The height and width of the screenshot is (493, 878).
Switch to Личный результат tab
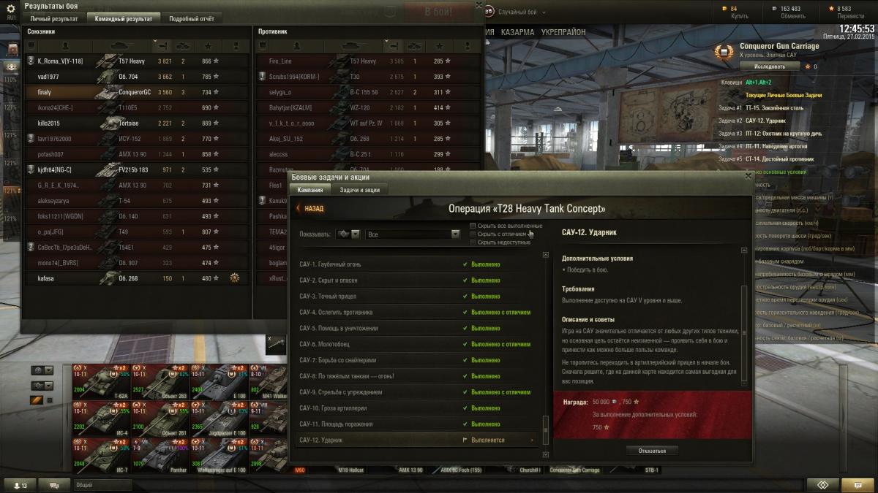[55, 18]
